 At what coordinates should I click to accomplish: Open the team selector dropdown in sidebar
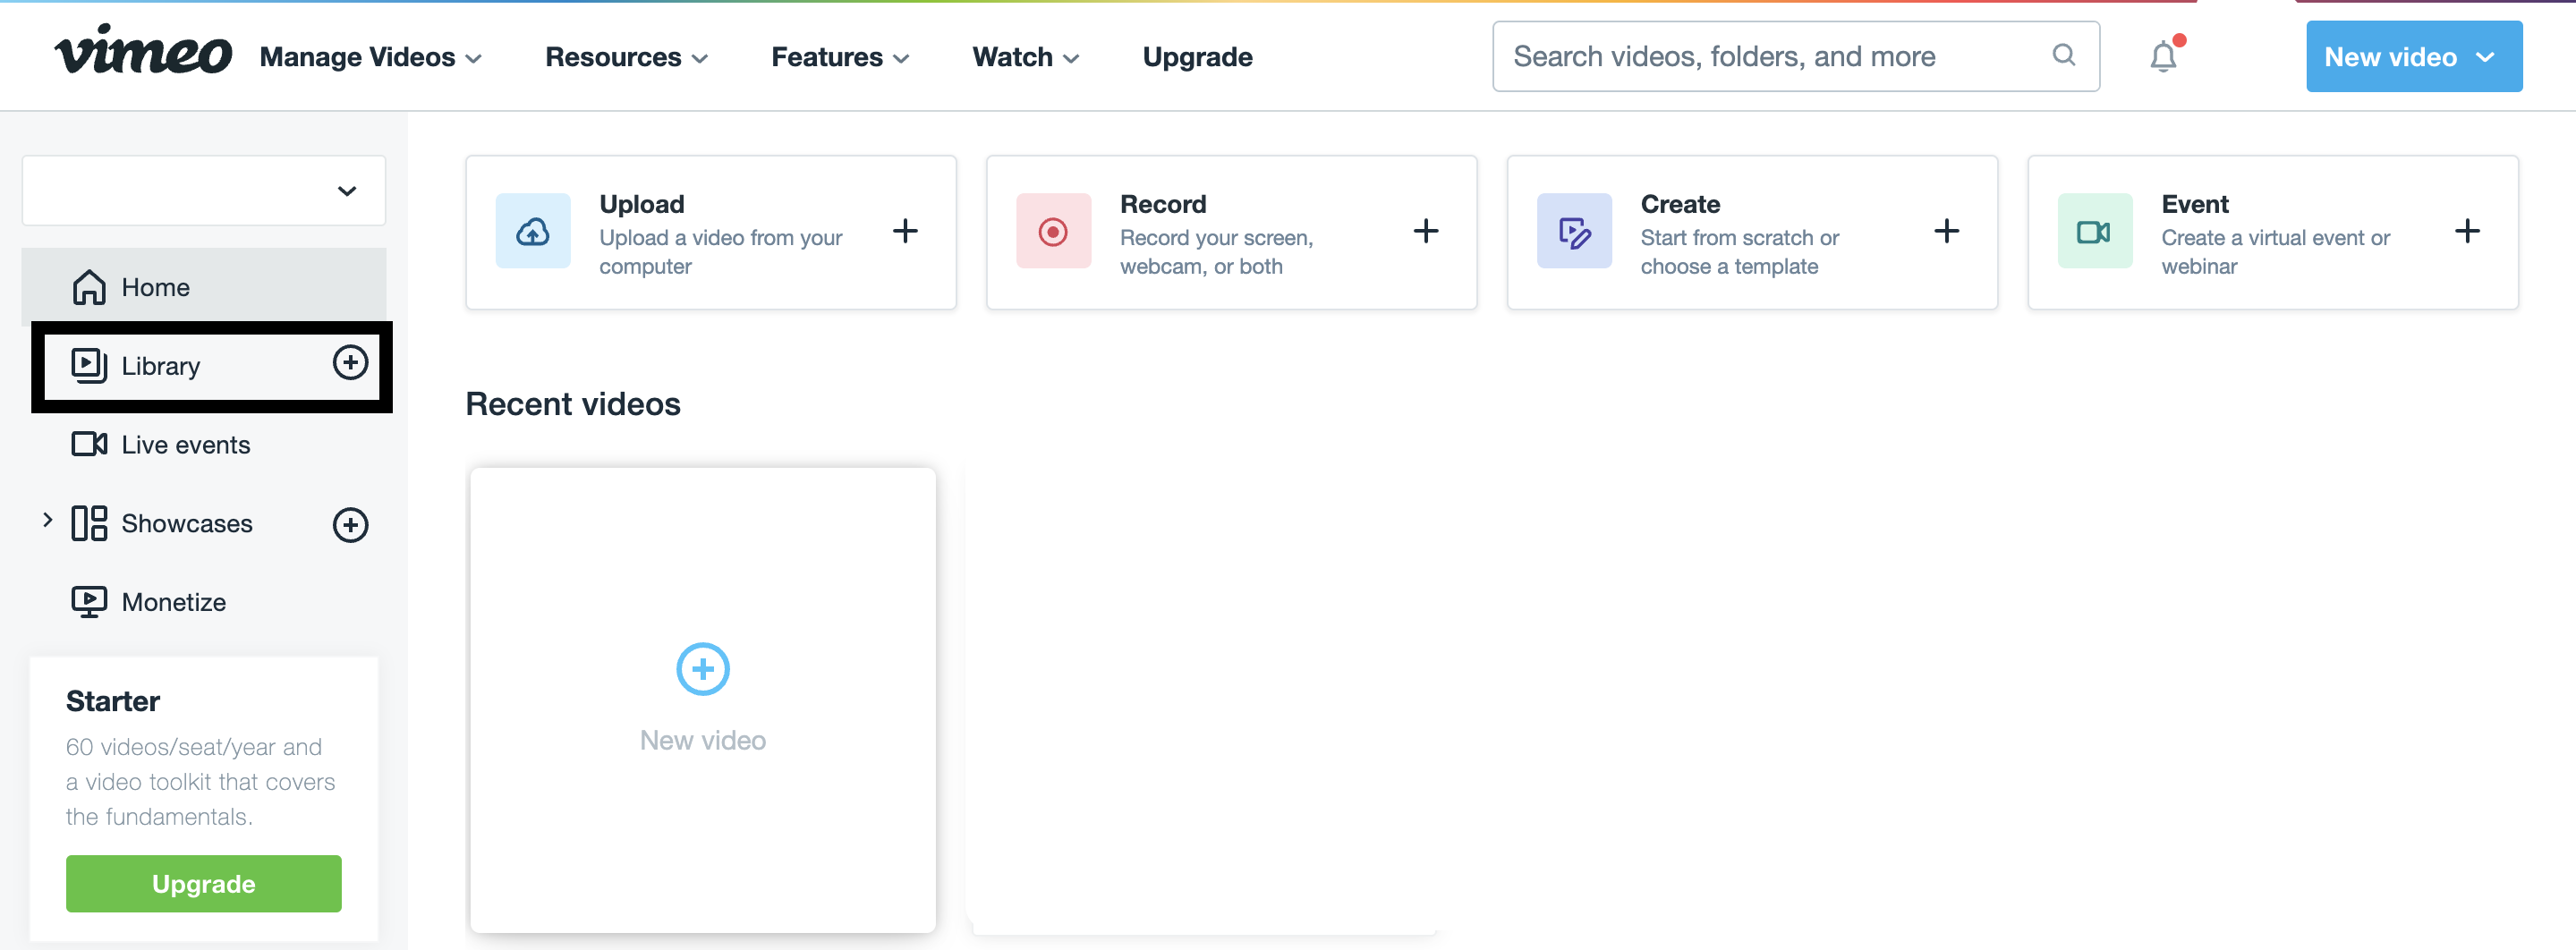click(x=204, y=190)
